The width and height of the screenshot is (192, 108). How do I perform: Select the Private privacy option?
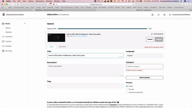click(127, 89)
